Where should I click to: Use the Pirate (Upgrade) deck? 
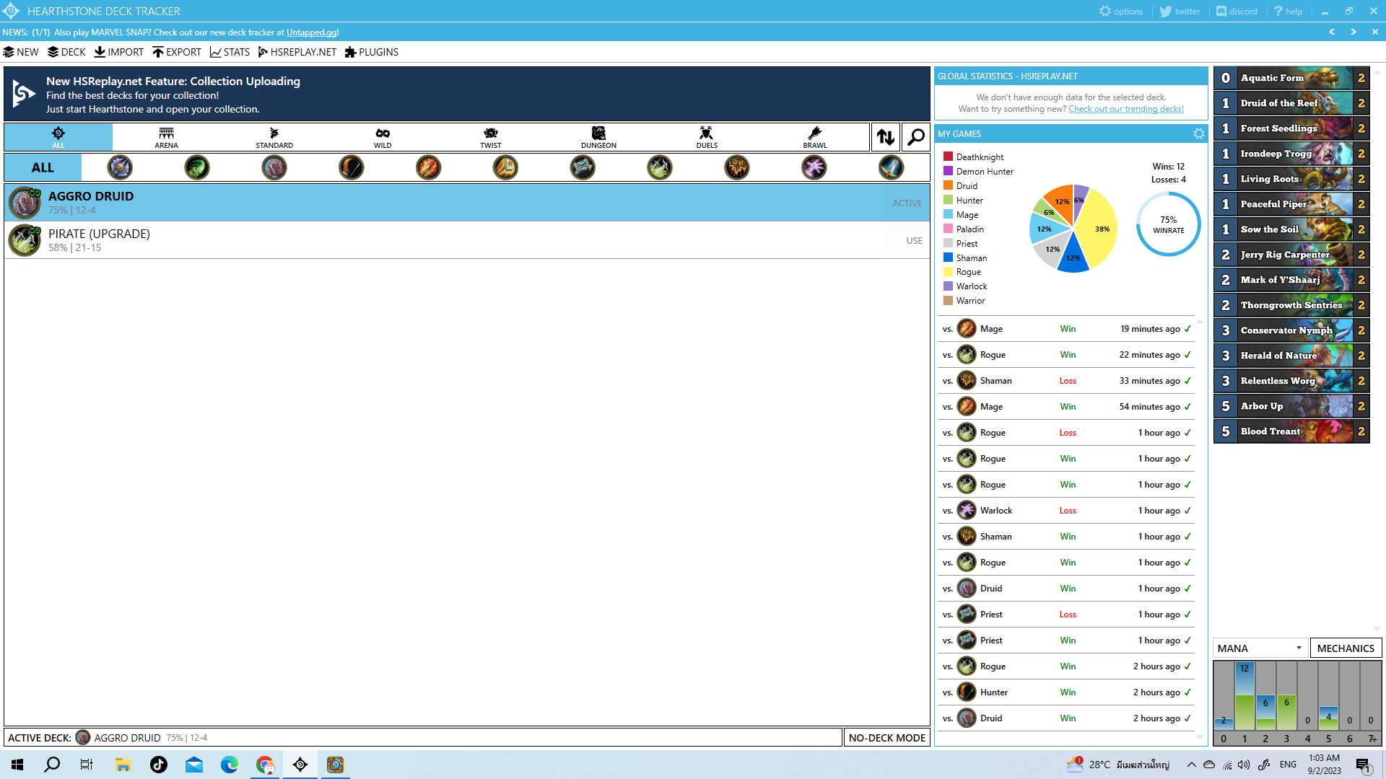tap(914, 241)
